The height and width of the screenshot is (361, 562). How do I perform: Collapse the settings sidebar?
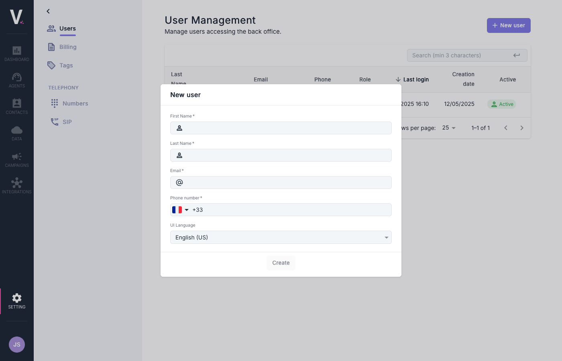coord(48,11)
